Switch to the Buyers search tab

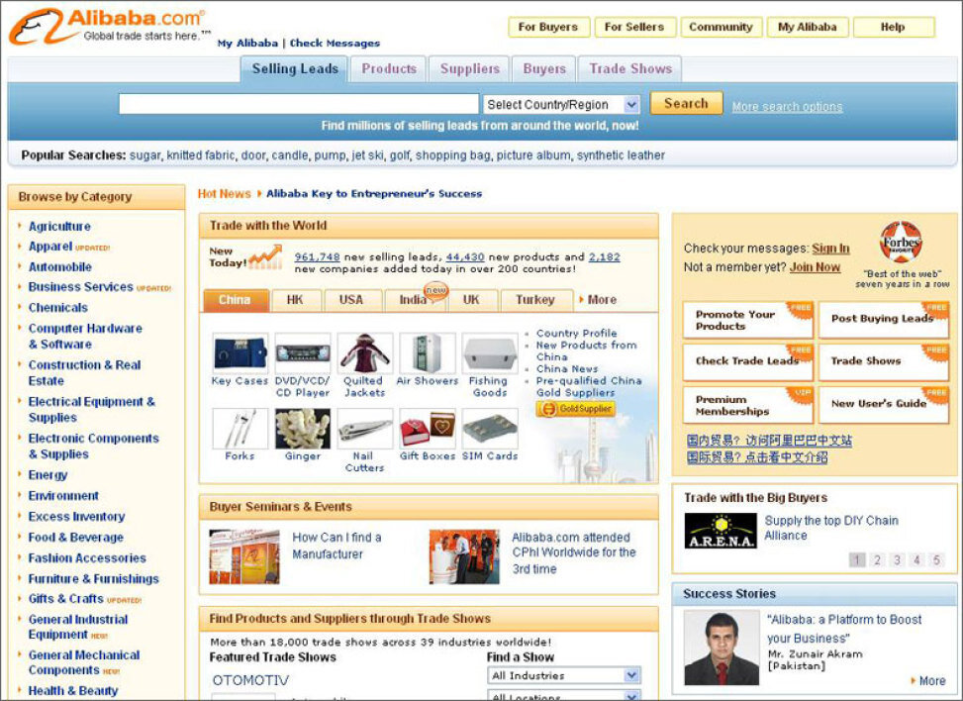click(544, 68)
